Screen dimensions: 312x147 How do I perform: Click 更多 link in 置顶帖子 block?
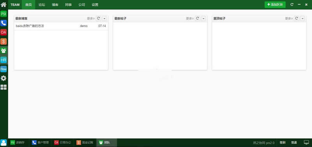tap(289, 18)
